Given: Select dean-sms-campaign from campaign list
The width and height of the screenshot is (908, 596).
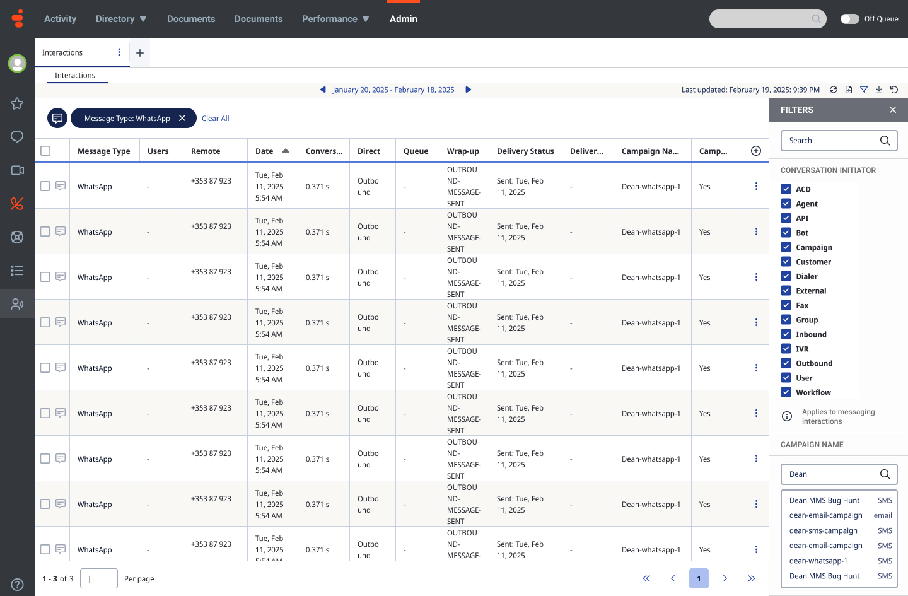Looking at the screenshot, I should (824, 530).
